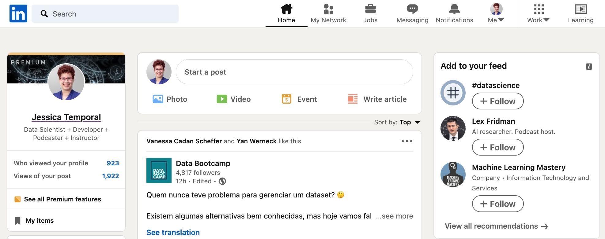Click the Event calendar icon

286,99
